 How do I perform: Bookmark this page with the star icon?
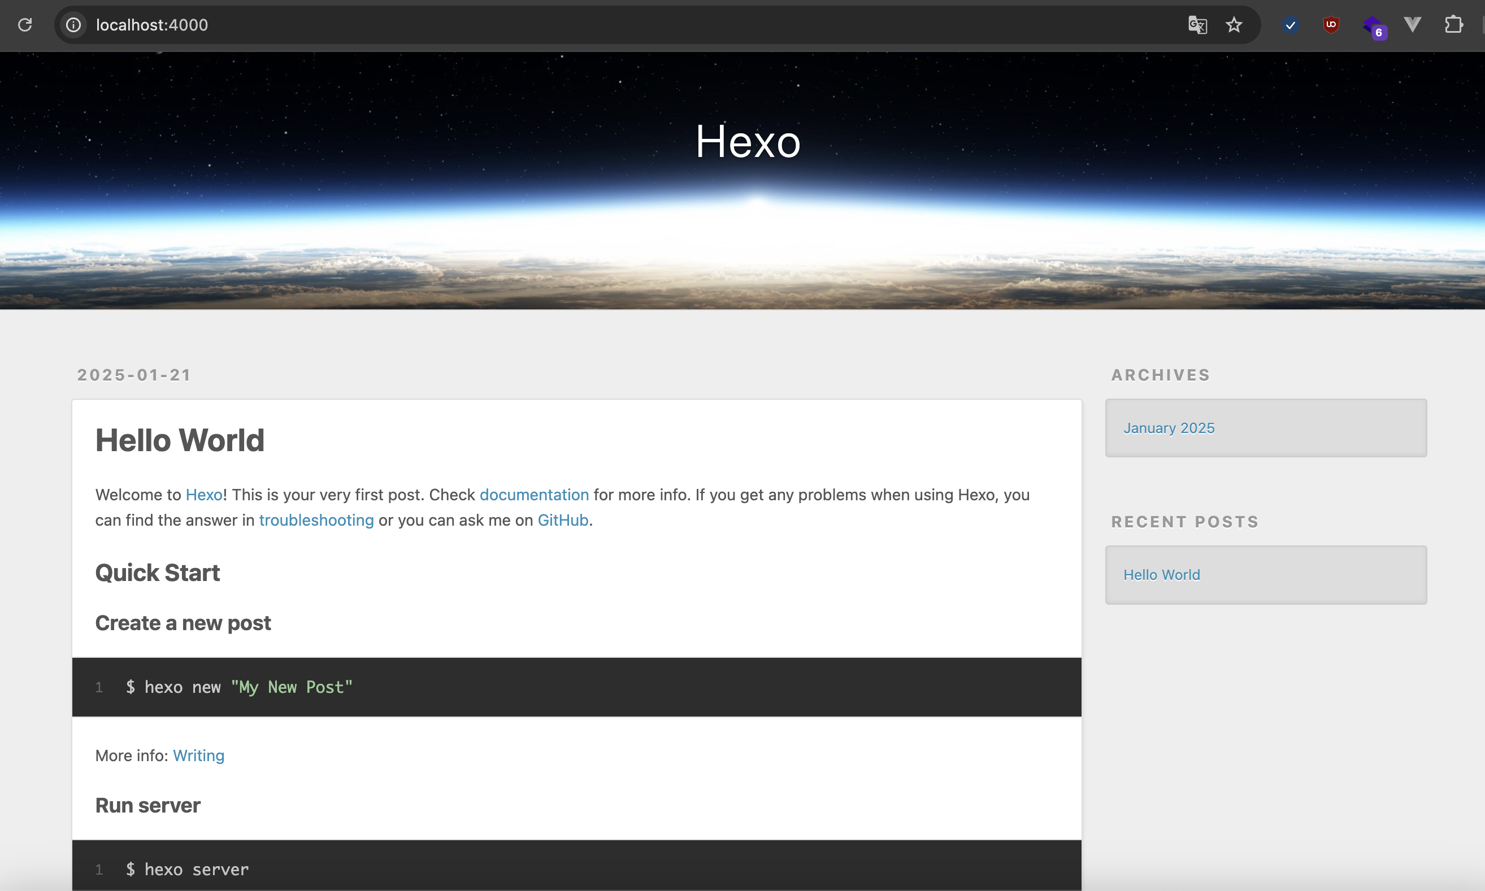click(1234, 25)
